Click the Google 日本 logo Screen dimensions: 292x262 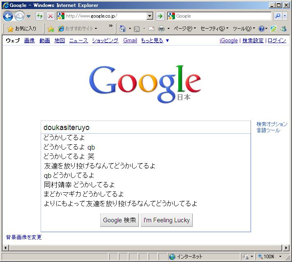[145, 84]
